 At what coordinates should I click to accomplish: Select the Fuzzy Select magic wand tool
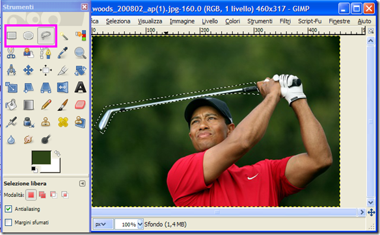point(64,36)
